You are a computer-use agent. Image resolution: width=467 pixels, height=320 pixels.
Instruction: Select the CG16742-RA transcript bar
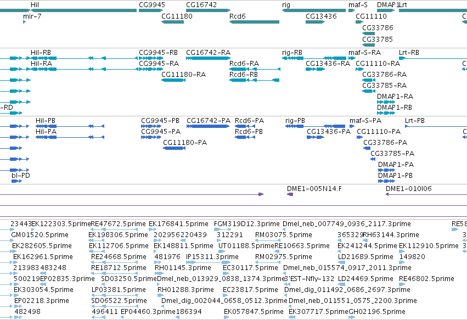(x=208, y=58)
